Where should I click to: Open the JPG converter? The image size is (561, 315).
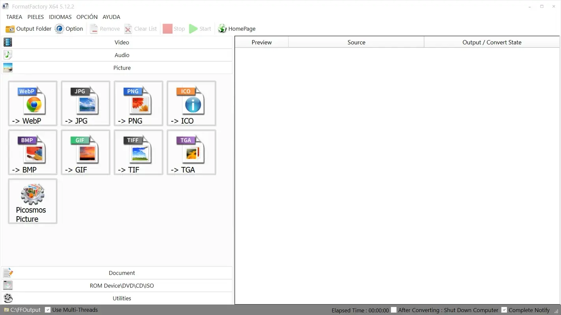[x=85, y=103]
